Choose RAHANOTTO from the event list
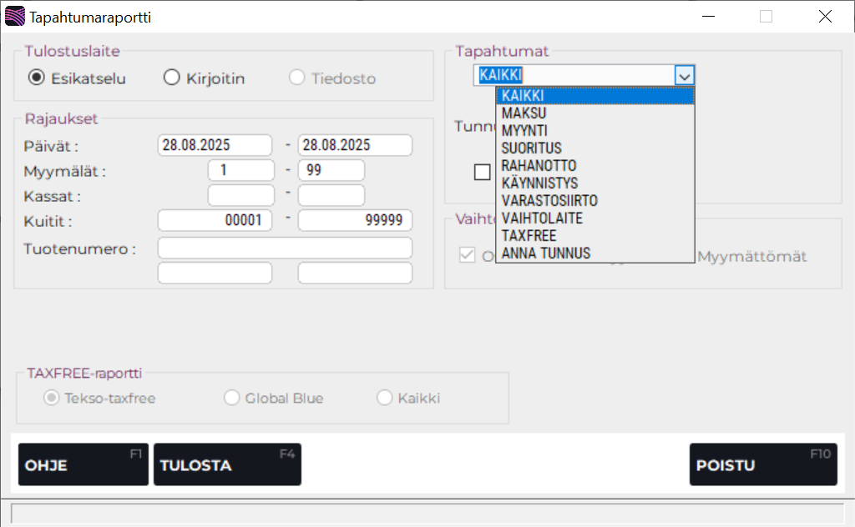 (x=539, y=165)
